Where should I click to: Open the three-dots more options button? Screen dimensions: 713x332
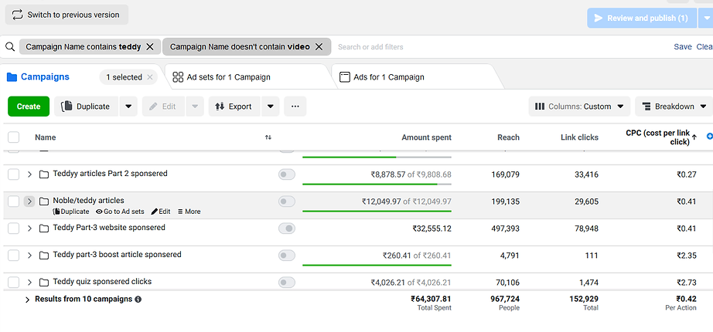click(295, 107)
